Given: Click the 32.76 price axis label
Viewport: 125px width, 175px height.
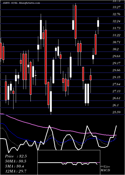Looking at the screenshot, I should [x=117, y=14].
